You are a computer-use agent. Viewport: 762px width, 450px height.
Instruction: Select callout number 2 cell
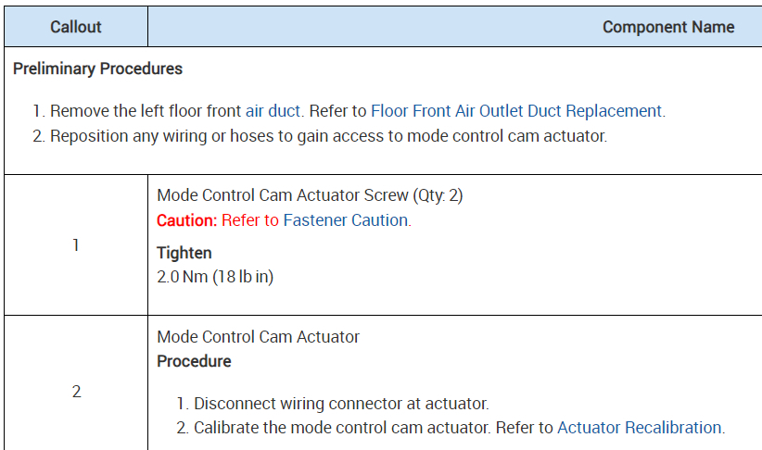(76, 392)
